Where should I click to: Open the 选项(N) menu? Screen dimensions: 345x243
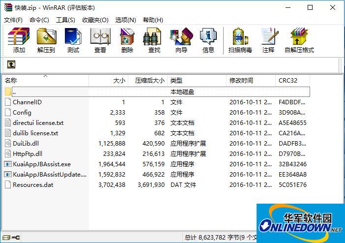126,20
